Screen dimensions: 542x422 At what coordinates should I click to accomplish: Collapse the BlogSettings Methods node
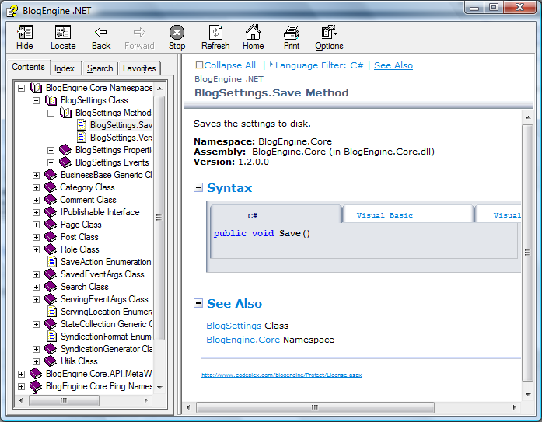[x=51, y=113]
